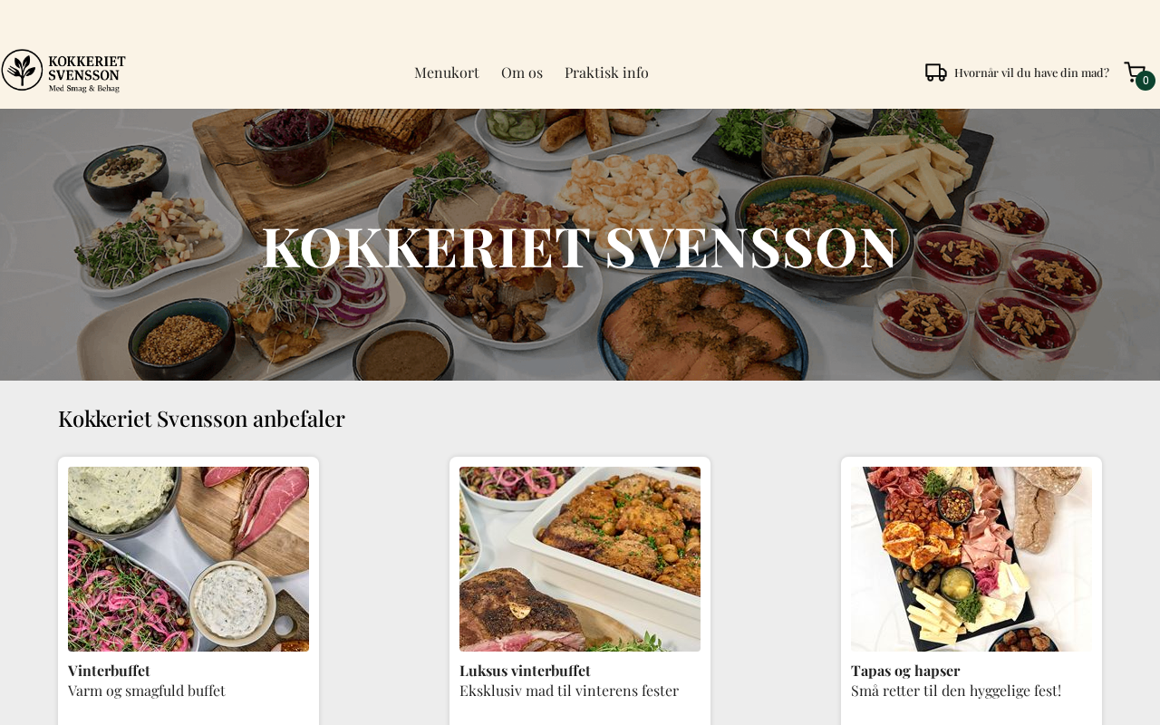Open the Menukort menu
The width and height of the screenshot is (1160, 725).
447,72
